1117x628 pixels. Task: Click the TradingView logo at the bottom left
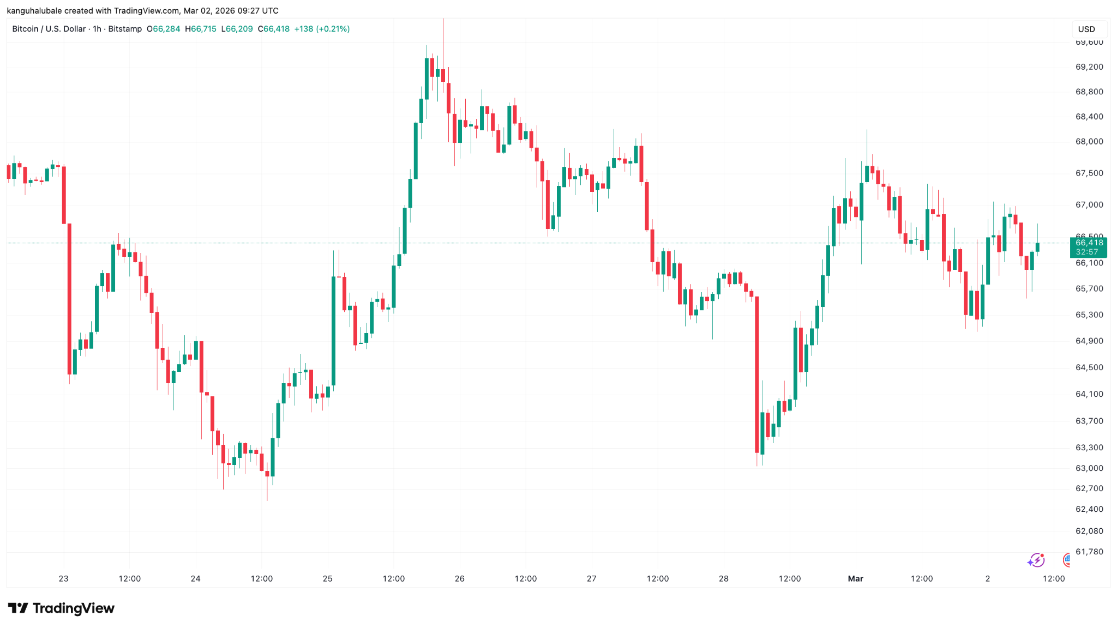point(61,608)
